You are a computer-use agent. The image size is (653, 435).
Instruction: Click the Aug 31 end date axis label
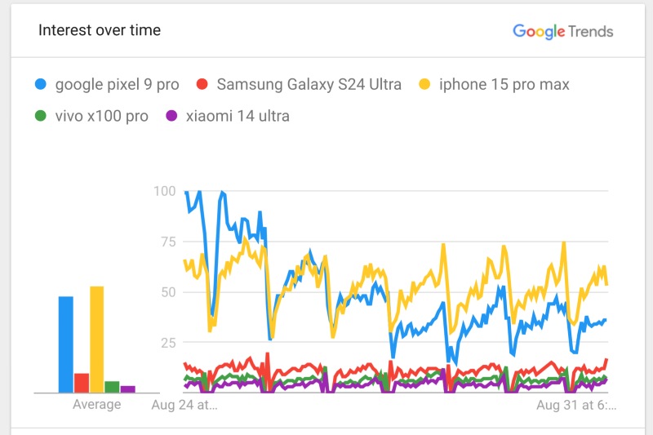pyautogui.click(x=575, y=404)
